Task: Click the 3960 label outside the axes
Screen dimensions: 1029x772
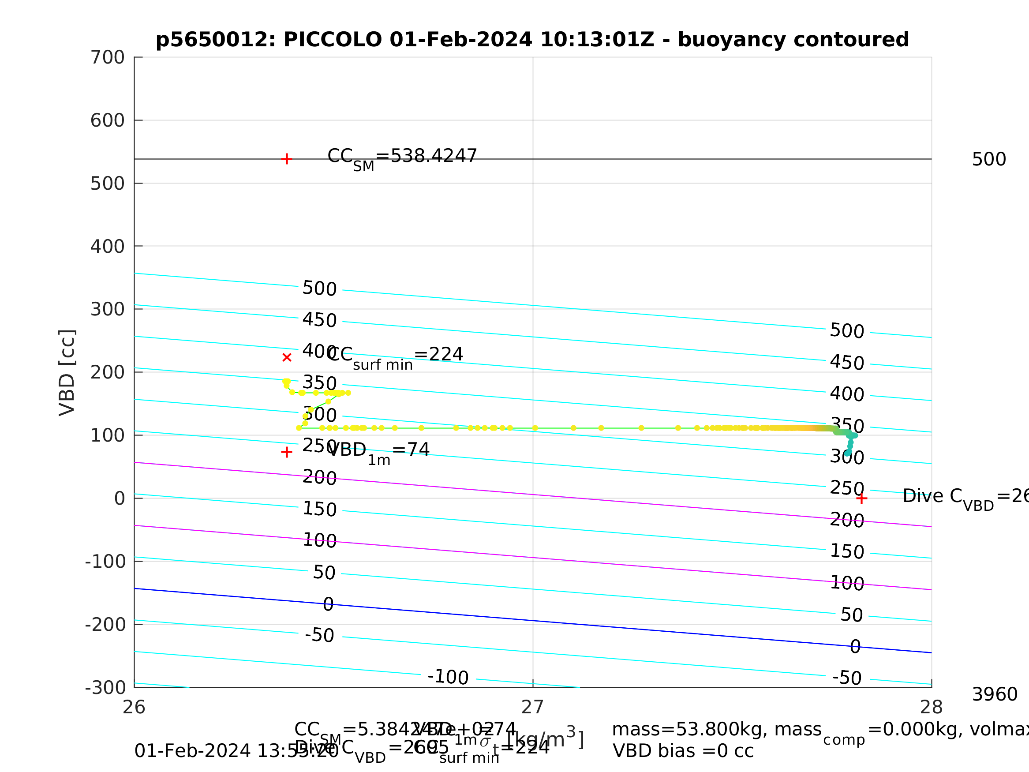Action: point(995,694)
